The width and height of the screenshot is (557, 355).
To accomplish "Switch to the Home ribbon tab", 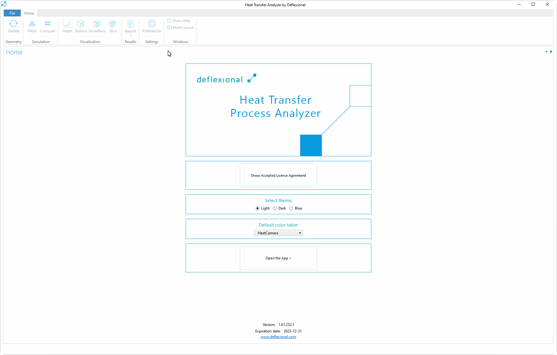I will tap(29, 13).
